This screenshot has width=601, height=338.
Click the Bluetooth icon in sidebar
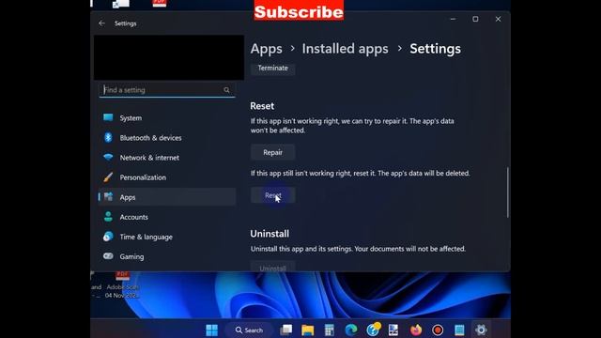click(x=108, y=138)
